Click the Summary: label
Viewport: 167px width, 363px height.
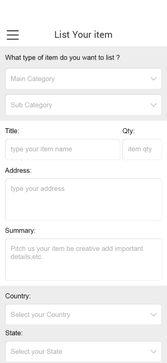(20, 231)
